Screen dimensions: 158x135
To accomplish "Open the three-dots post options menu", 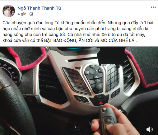I will click(153, 7).
